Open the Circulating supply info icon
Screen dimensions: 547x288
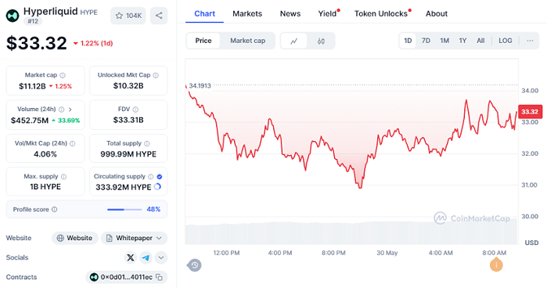[151, 177]
